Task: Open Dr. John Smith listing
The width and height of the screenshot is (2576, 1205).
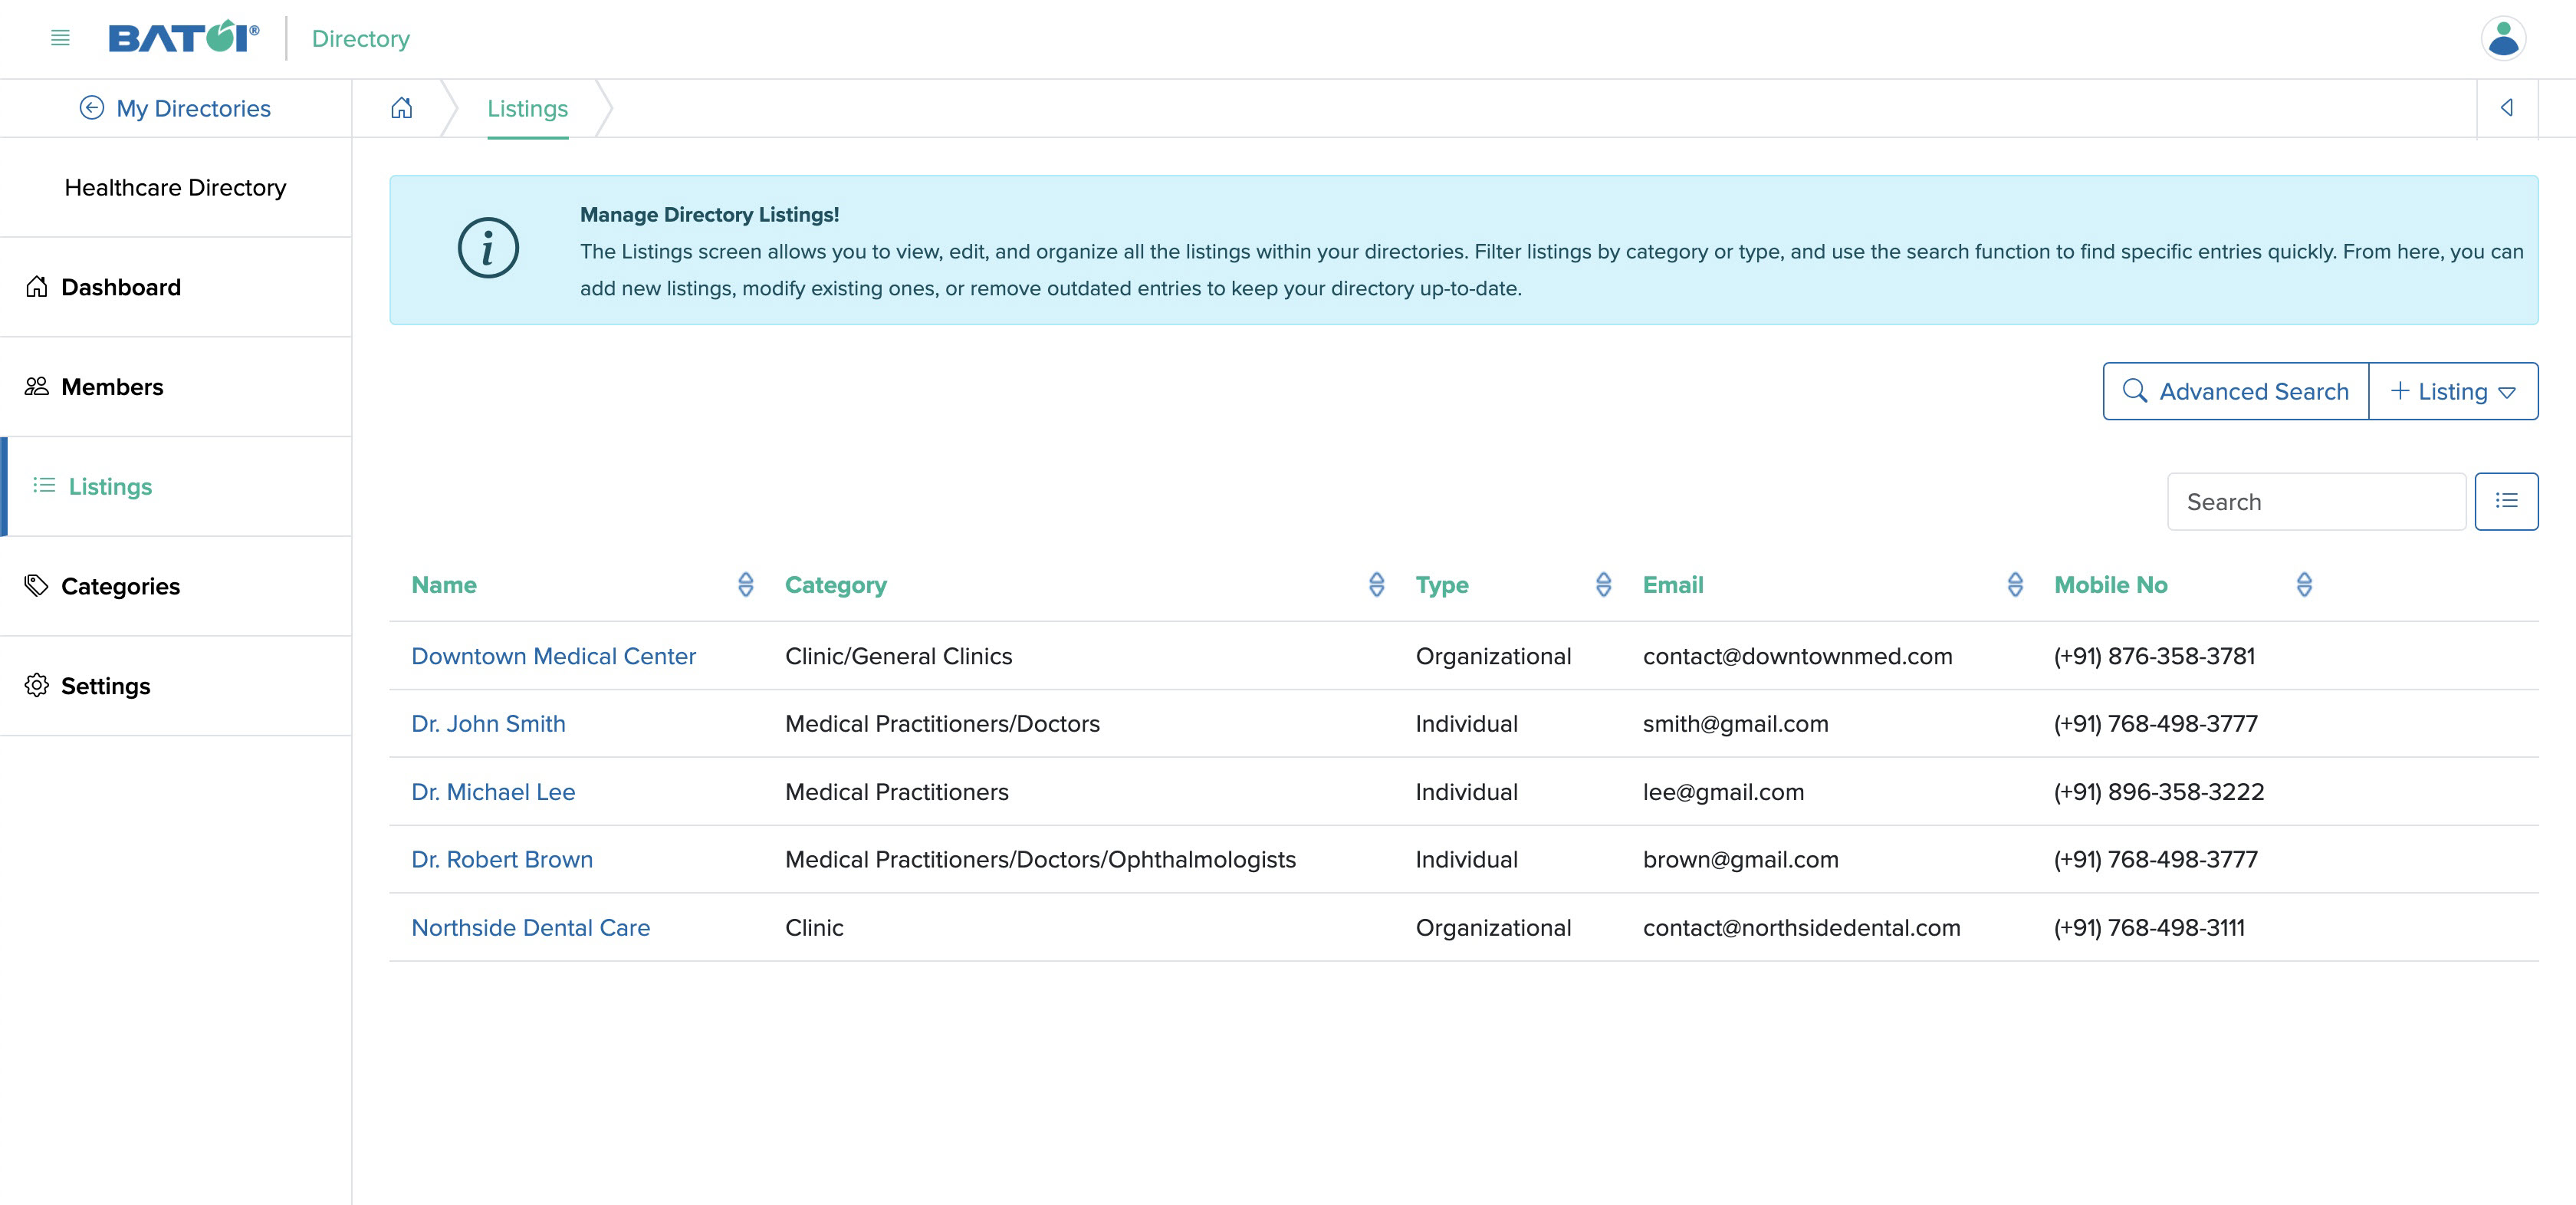Action: [x=488, y=723]
